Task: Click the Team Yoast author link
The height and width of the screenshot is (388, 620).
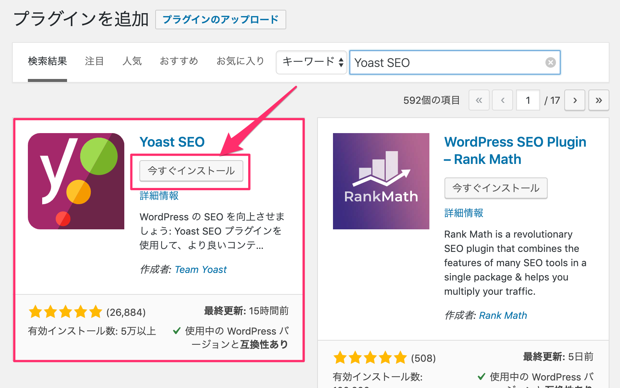Action: [200, 269]
